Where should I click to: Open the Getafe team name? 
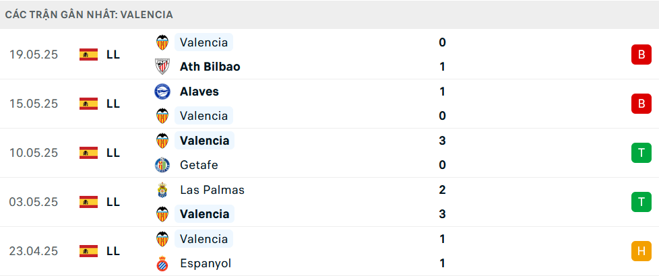(x=199, y=165)
